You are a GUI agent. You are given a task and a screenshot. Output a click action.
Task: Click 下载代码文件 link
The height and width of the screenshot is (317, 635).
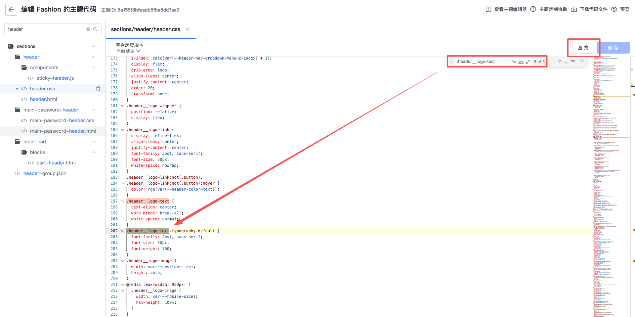tap(593, 9)
